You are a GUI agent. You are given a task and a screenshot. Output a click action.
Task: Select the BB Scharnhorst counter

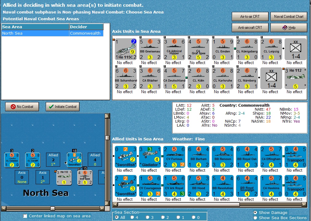(x=126, y=78)
